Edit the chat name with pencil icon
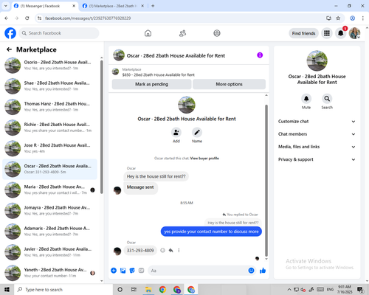 point(197,133)
